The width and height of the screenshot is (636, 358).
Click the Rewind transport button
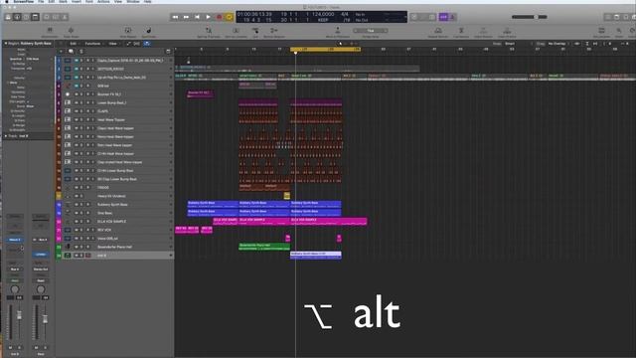pos(175,17)
